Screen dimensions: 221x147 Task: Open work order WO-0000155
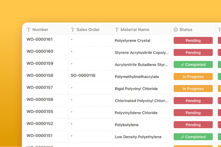click(x=40, y=111)
